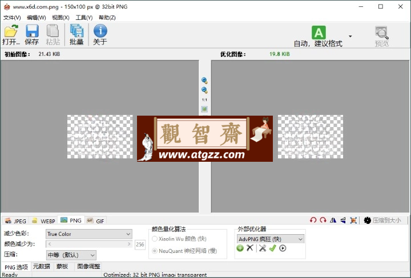This screenshot has width=411, height=278.
Task: Open the resize image tool icon
Action: (x=353, y=220)
